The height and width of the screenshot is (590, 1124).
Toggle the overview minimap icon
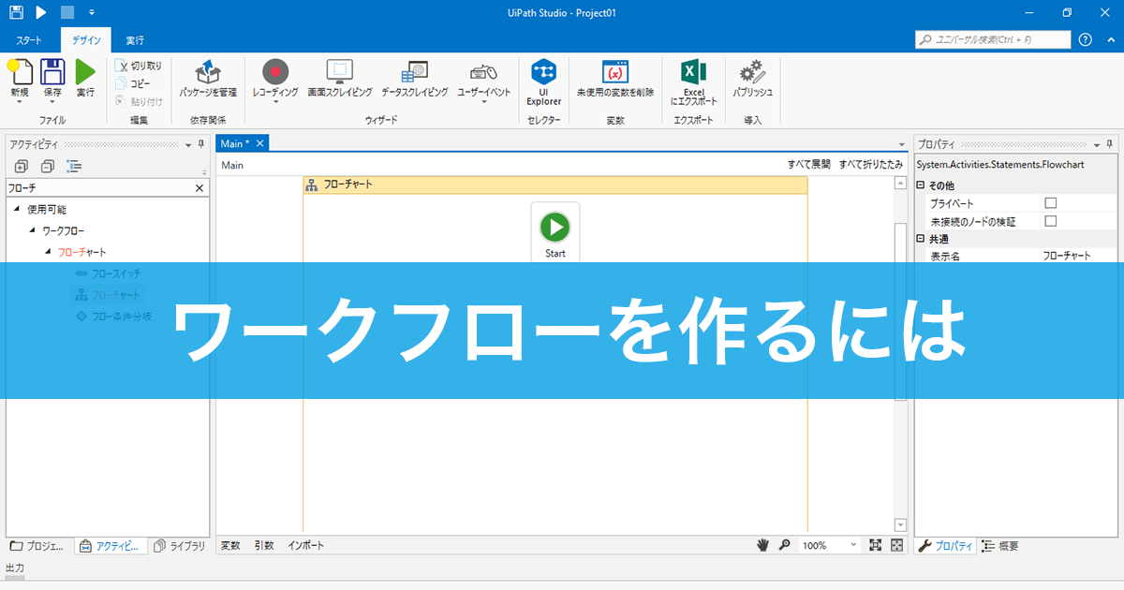coord(896,545)
